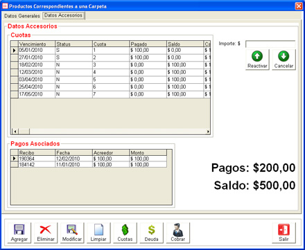Select the 27/01/2010 vencimiento cell
The image size is (305, 250).
[37, 57]
